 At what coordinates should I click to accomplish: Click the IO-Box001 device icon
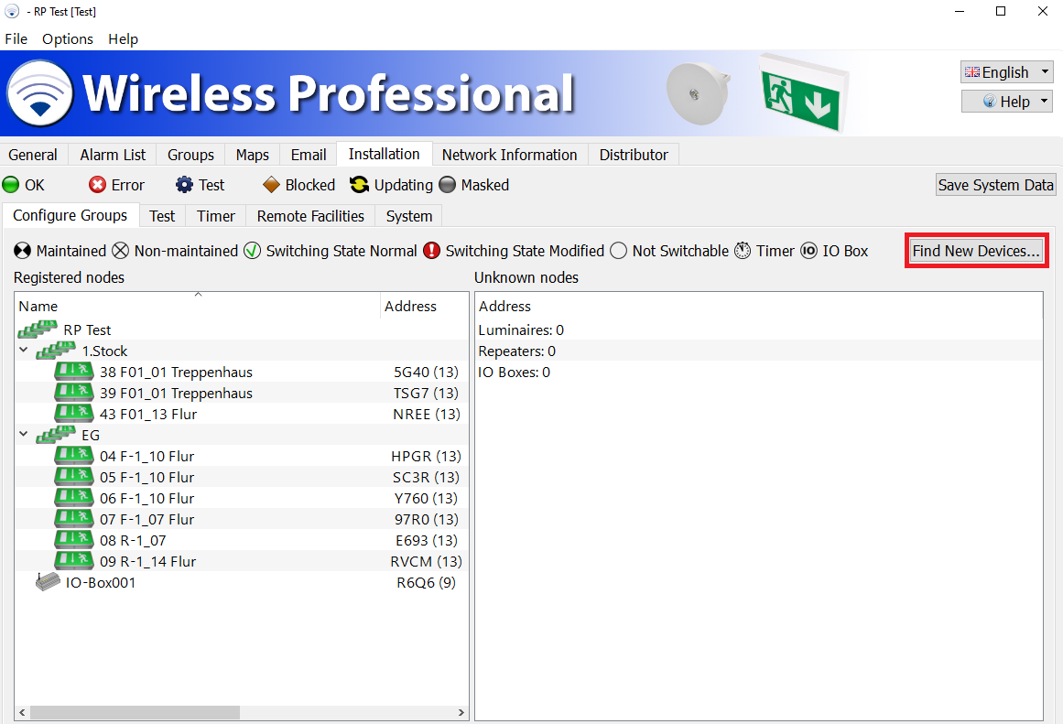[x=48, y=581]
